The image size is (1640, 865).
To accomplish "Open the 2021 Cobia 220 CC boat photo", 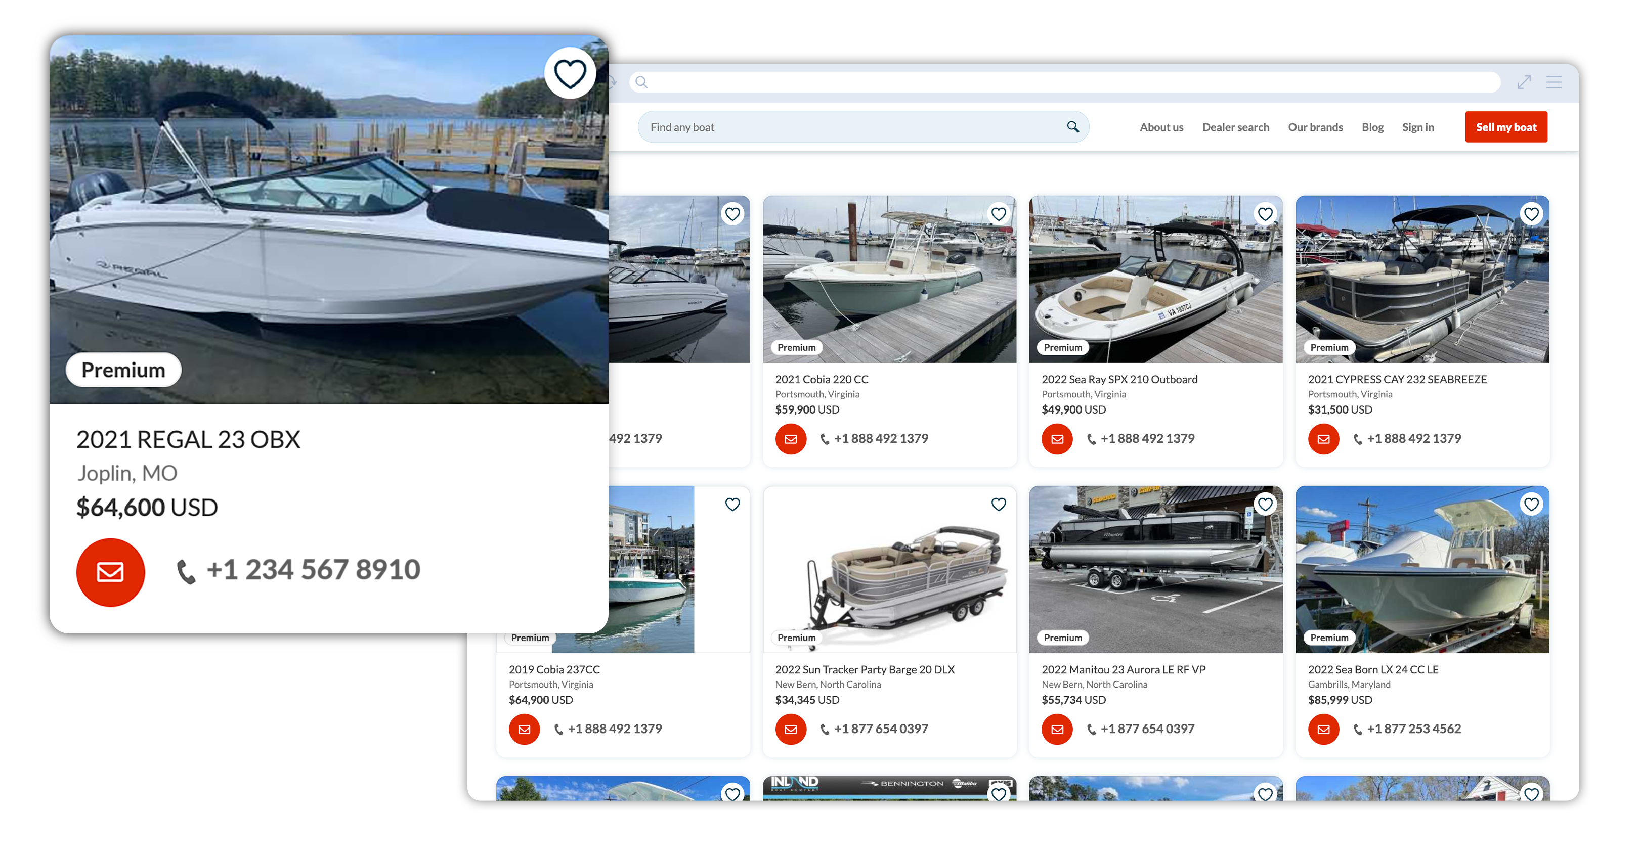I will (x=889, y=279).
